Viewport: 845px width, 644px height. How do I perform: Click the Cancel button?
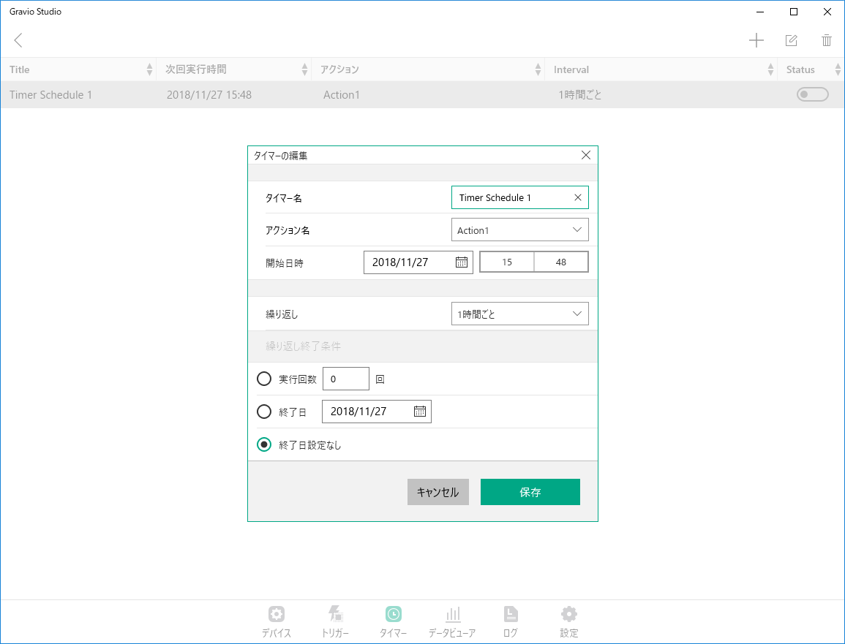[x=437, y=492]
